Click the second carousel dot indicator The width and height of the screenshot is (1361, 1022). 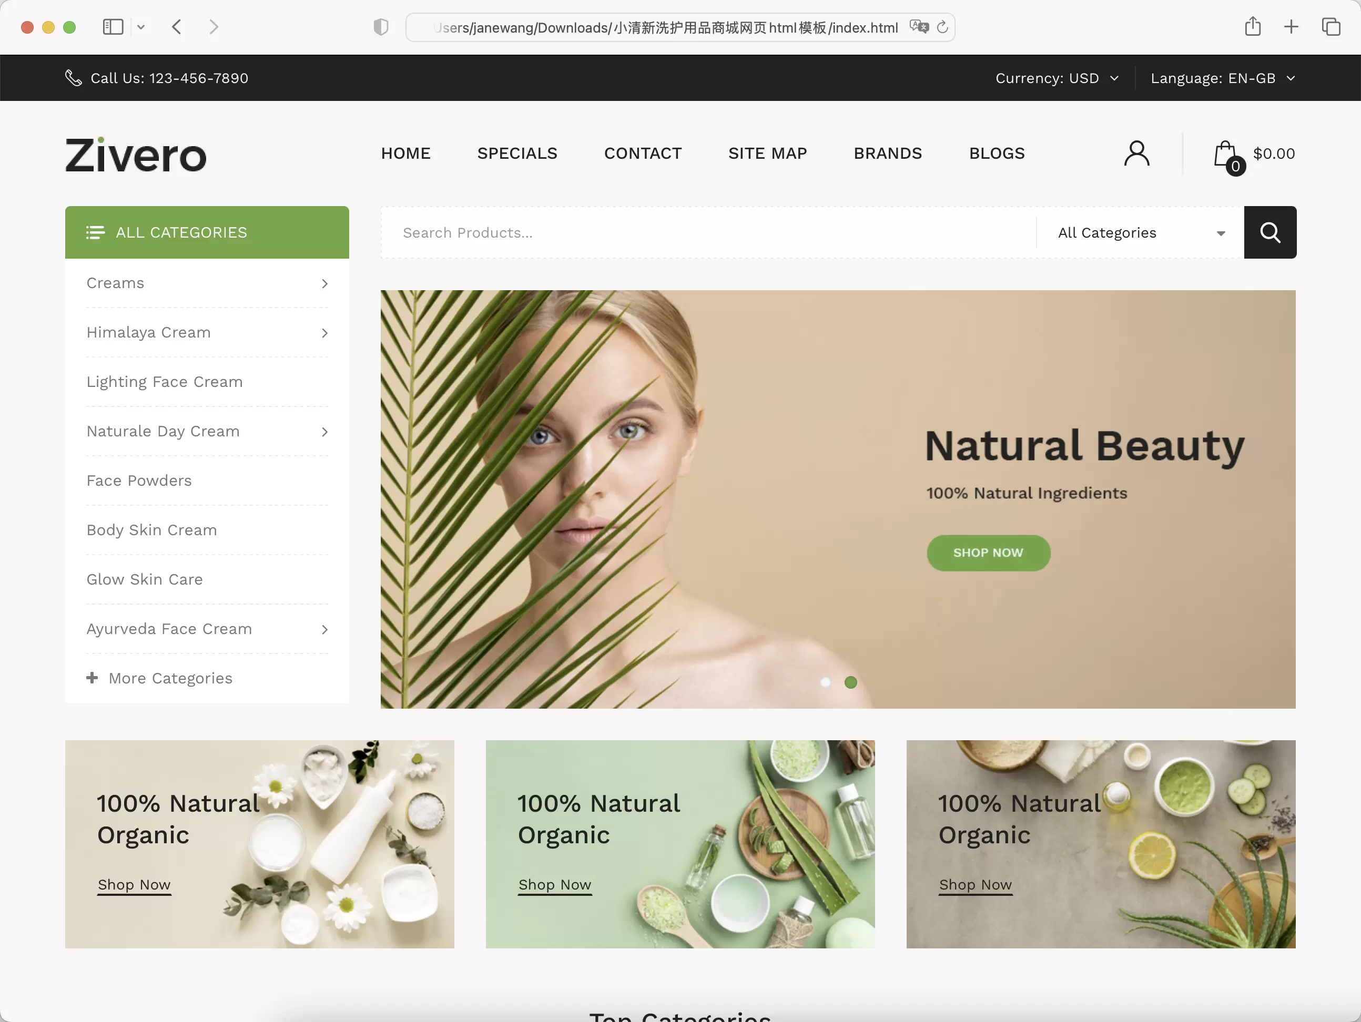(851, 683)
